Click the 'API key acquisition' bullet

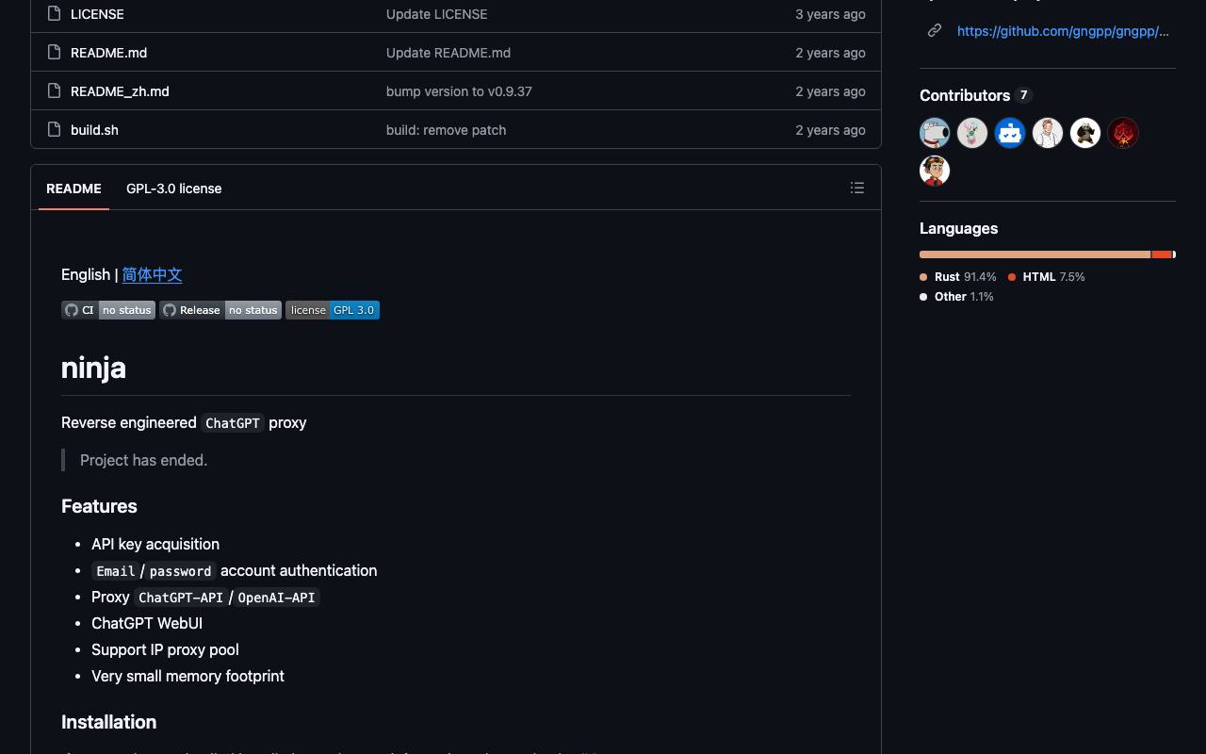pyautogui.click(x=155, y=544)
